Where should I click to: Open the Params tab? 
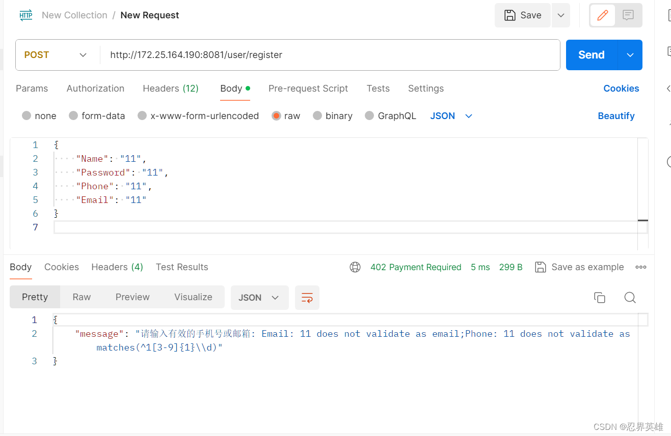[x=32, y=89]
